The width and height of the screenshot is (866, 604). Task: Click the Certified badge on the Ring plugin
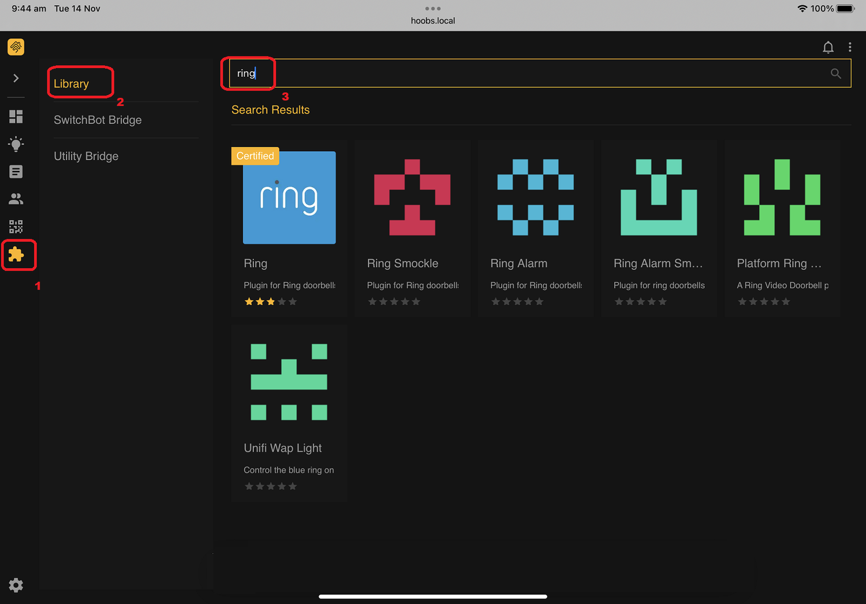tap(255, 156)
